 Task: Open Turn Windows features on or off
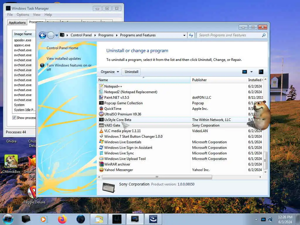[x=69, y=67]
